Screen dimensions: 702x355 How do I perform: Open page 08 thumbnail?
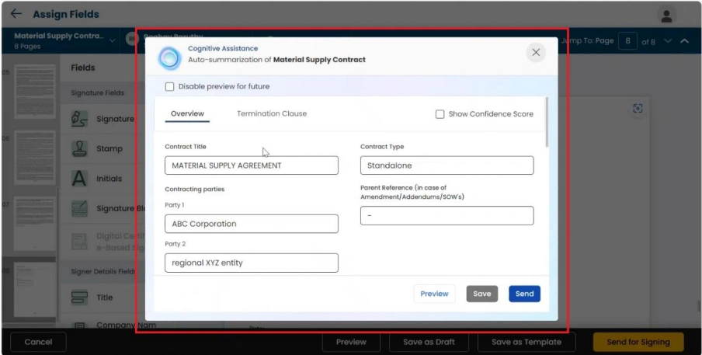[x=34, y=290]
